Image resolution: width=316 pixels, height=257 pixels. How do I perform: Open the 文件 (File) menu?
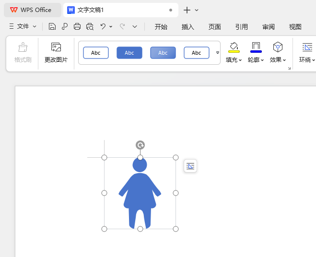point(23,27)
